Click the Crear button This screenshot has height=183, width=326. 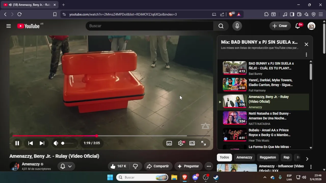coord(280,26)
